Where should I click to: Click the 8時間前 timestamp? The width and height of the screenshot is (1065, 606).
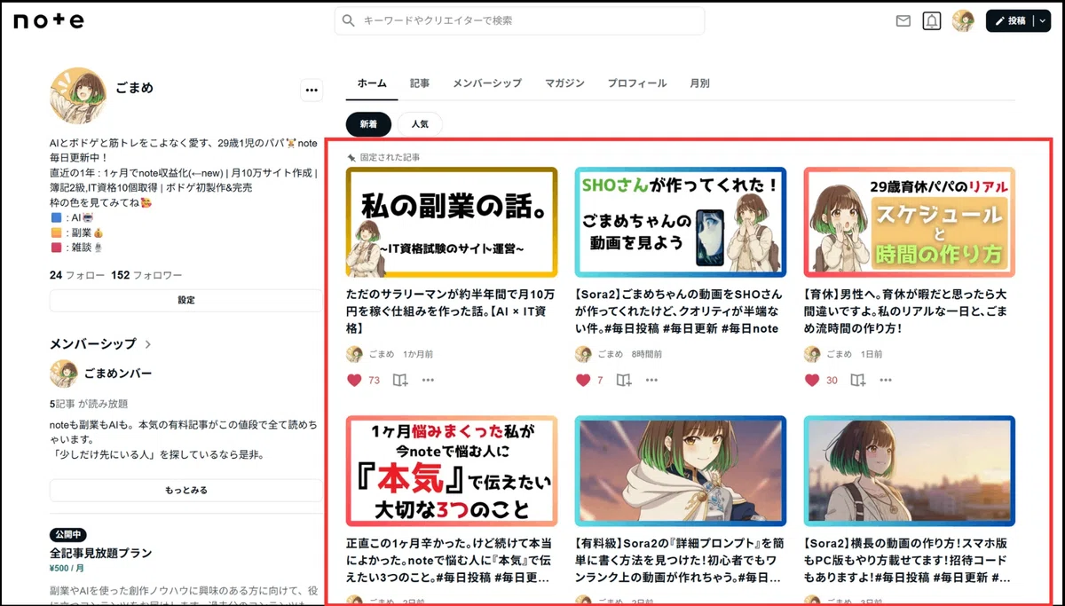pyautogui.click(x=647, y=354)
